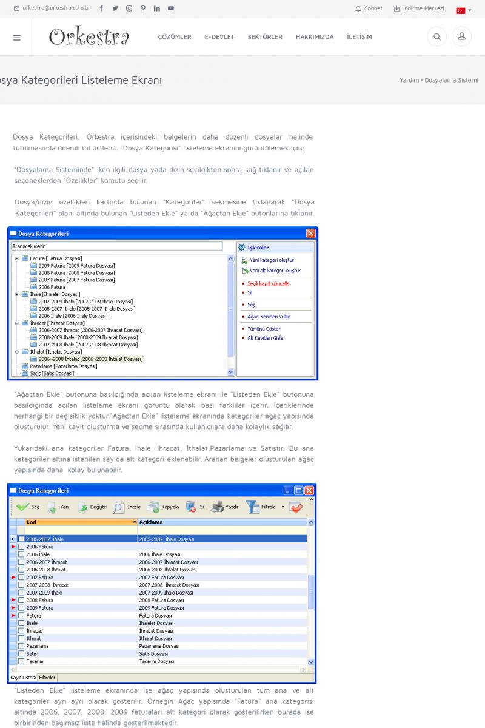
Task: Open the Pinterest icon link
Action: [143, 8]
